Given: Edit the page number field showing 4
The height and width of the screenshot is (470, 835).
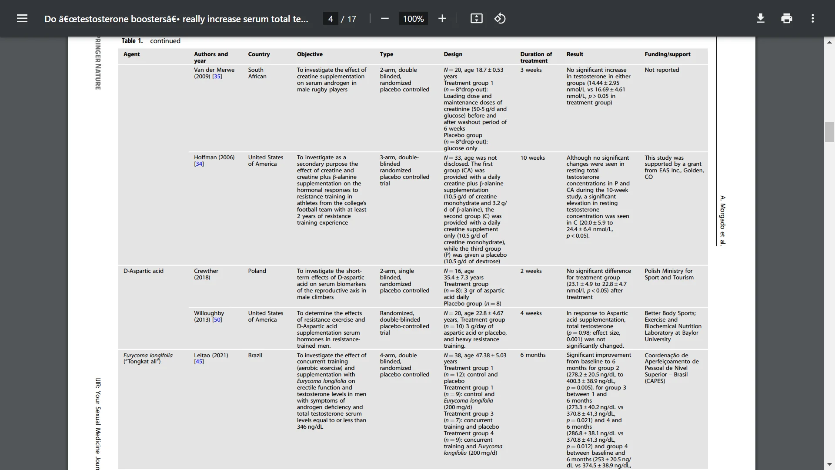Looking at the screenshot, I should point(331,19).
